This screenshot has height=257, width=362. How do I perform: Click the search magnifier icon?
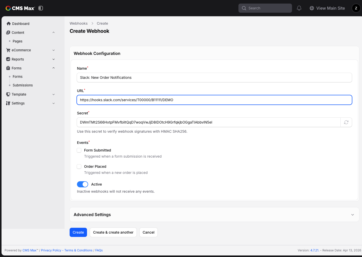click(244, 8)
